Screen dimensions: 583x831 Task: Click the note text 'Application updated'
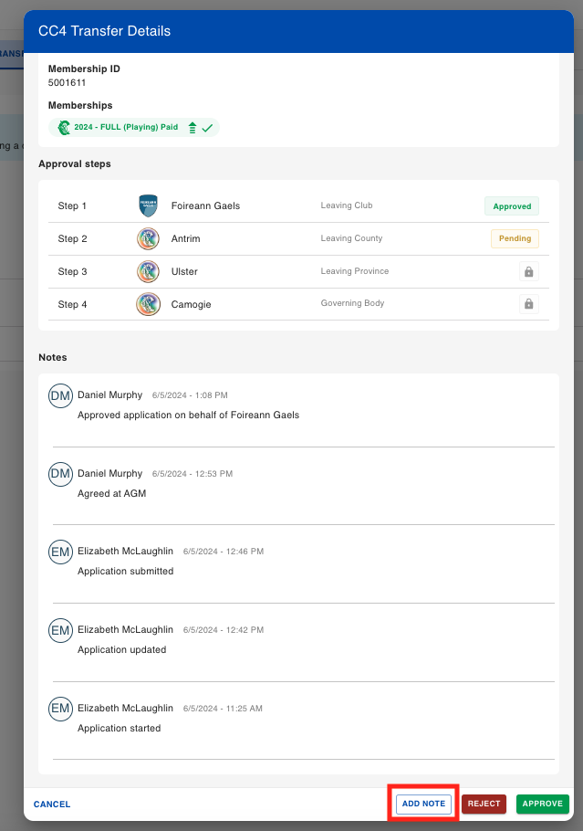tap(121, 650)
